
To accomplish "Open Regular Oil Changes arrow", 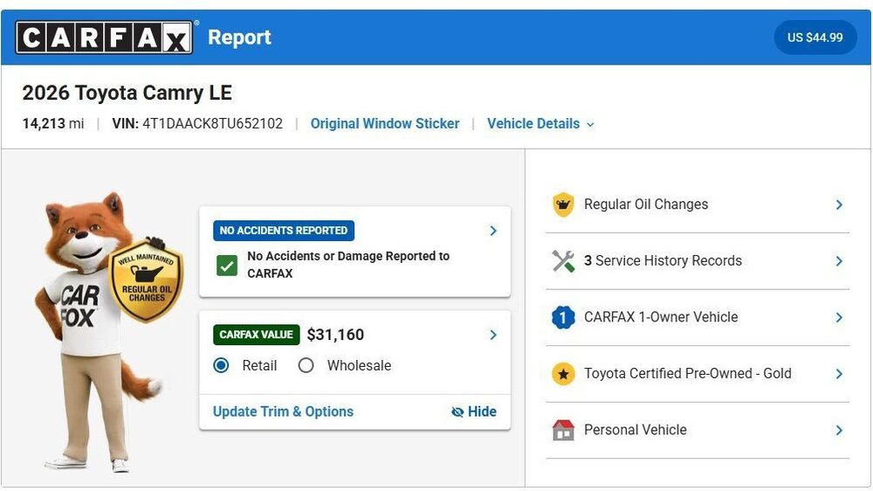I will (x=839, y=204).
